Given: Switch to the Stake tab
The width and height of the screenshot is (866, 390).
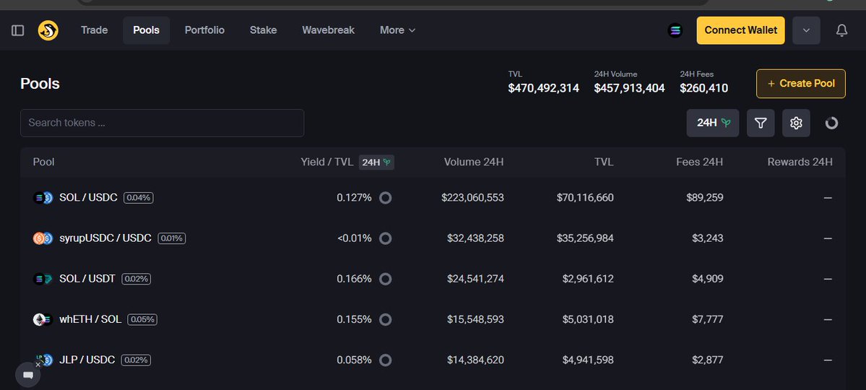Looking at the screenshot, I should [x=263, y=30].
